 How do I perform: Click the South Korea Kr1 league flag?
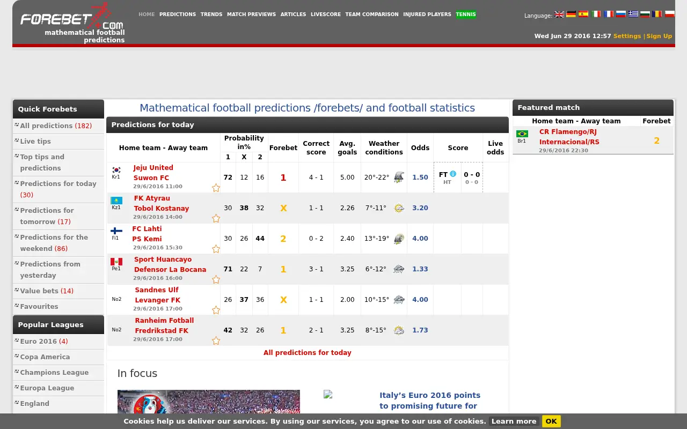click(x=116, y=170)
